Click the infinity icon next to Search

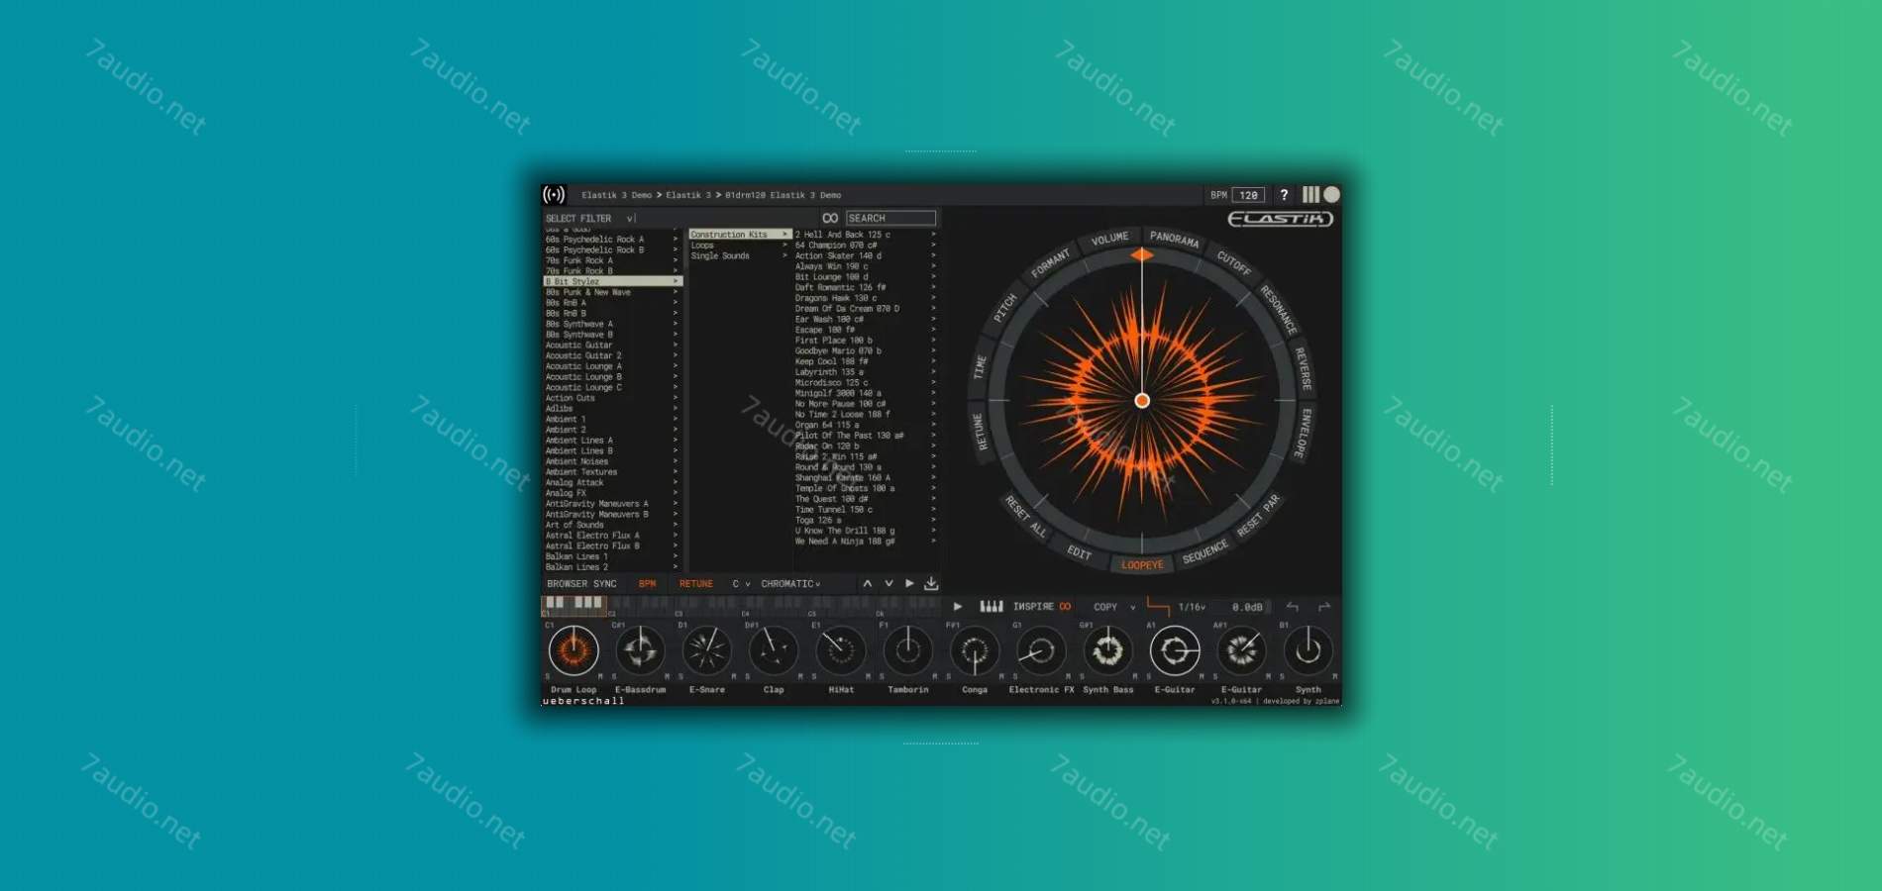point(830,218)
